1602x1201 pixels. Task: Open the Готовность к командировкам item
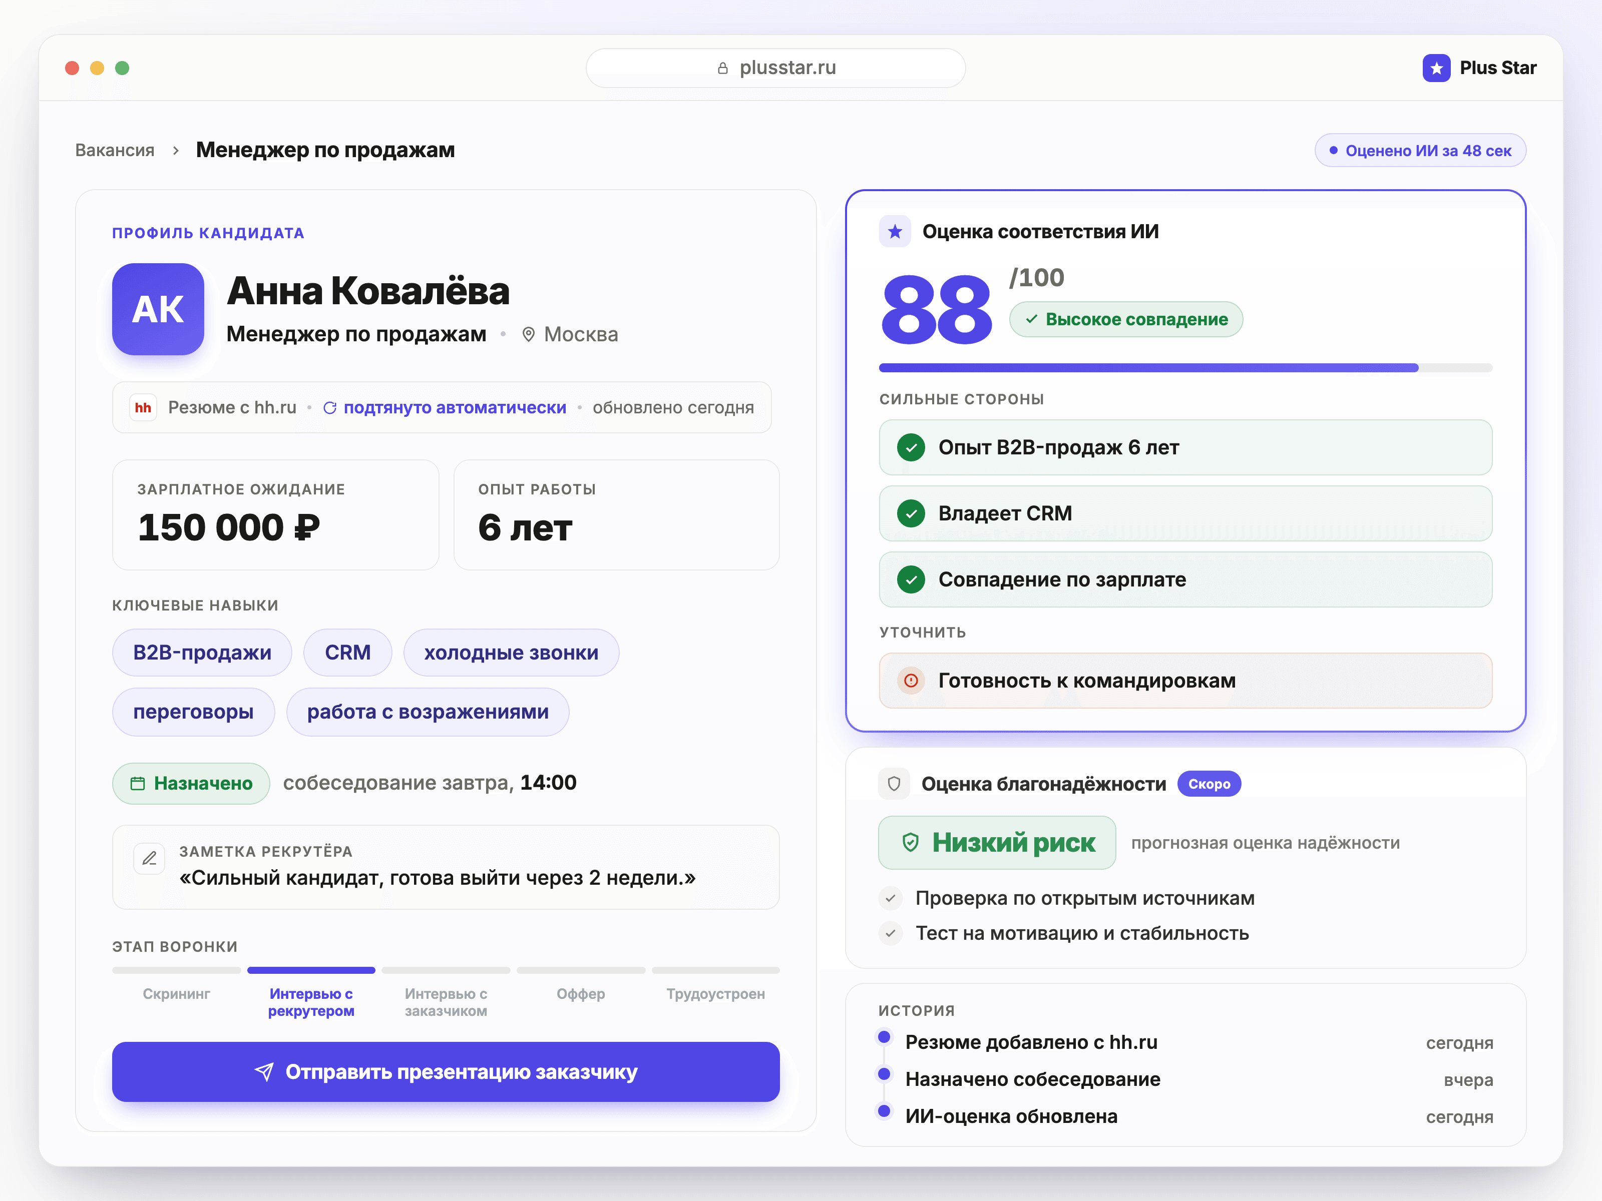tap(1185, 681)
